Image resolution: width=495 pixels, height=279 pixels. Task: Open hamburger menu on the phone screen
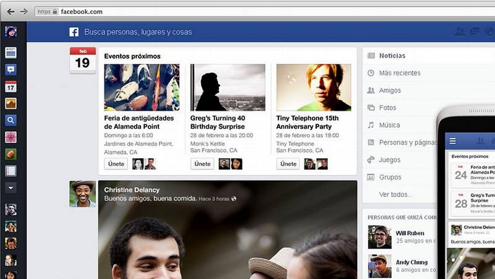[x=452, y=141]
